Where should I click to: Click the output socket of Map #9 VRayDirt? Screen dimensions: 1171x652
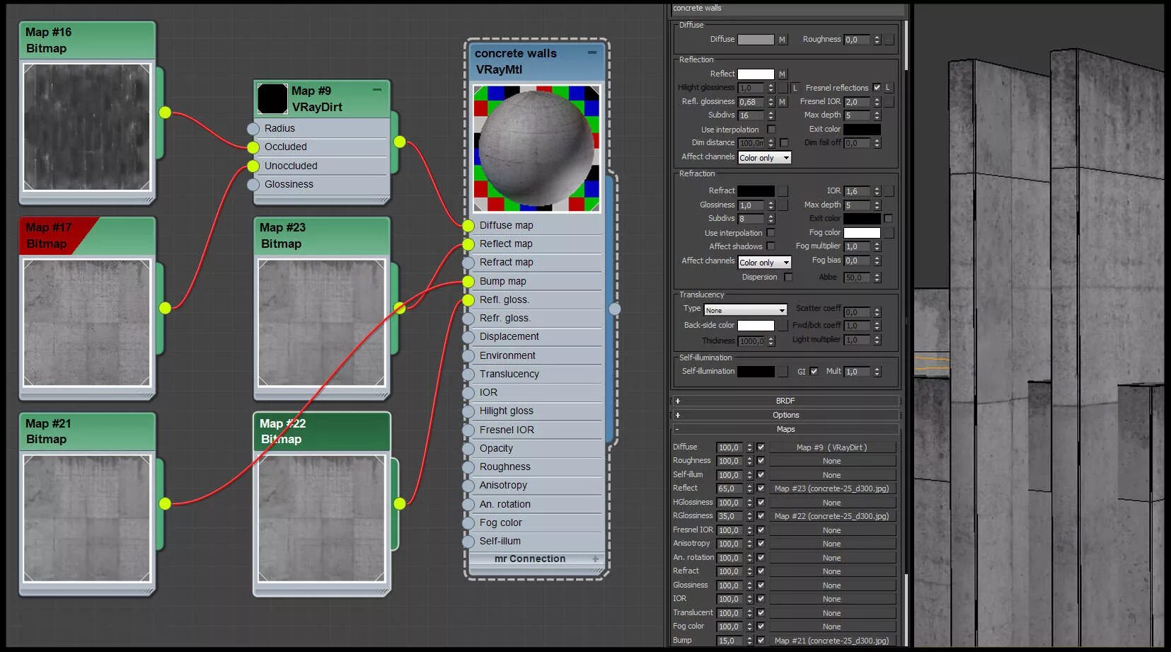pos(400,142)
